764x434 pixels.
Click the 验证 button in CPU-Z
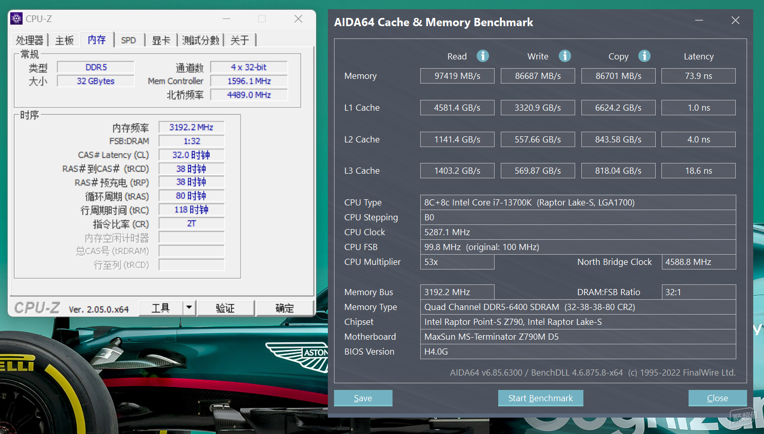click(225, 308)
